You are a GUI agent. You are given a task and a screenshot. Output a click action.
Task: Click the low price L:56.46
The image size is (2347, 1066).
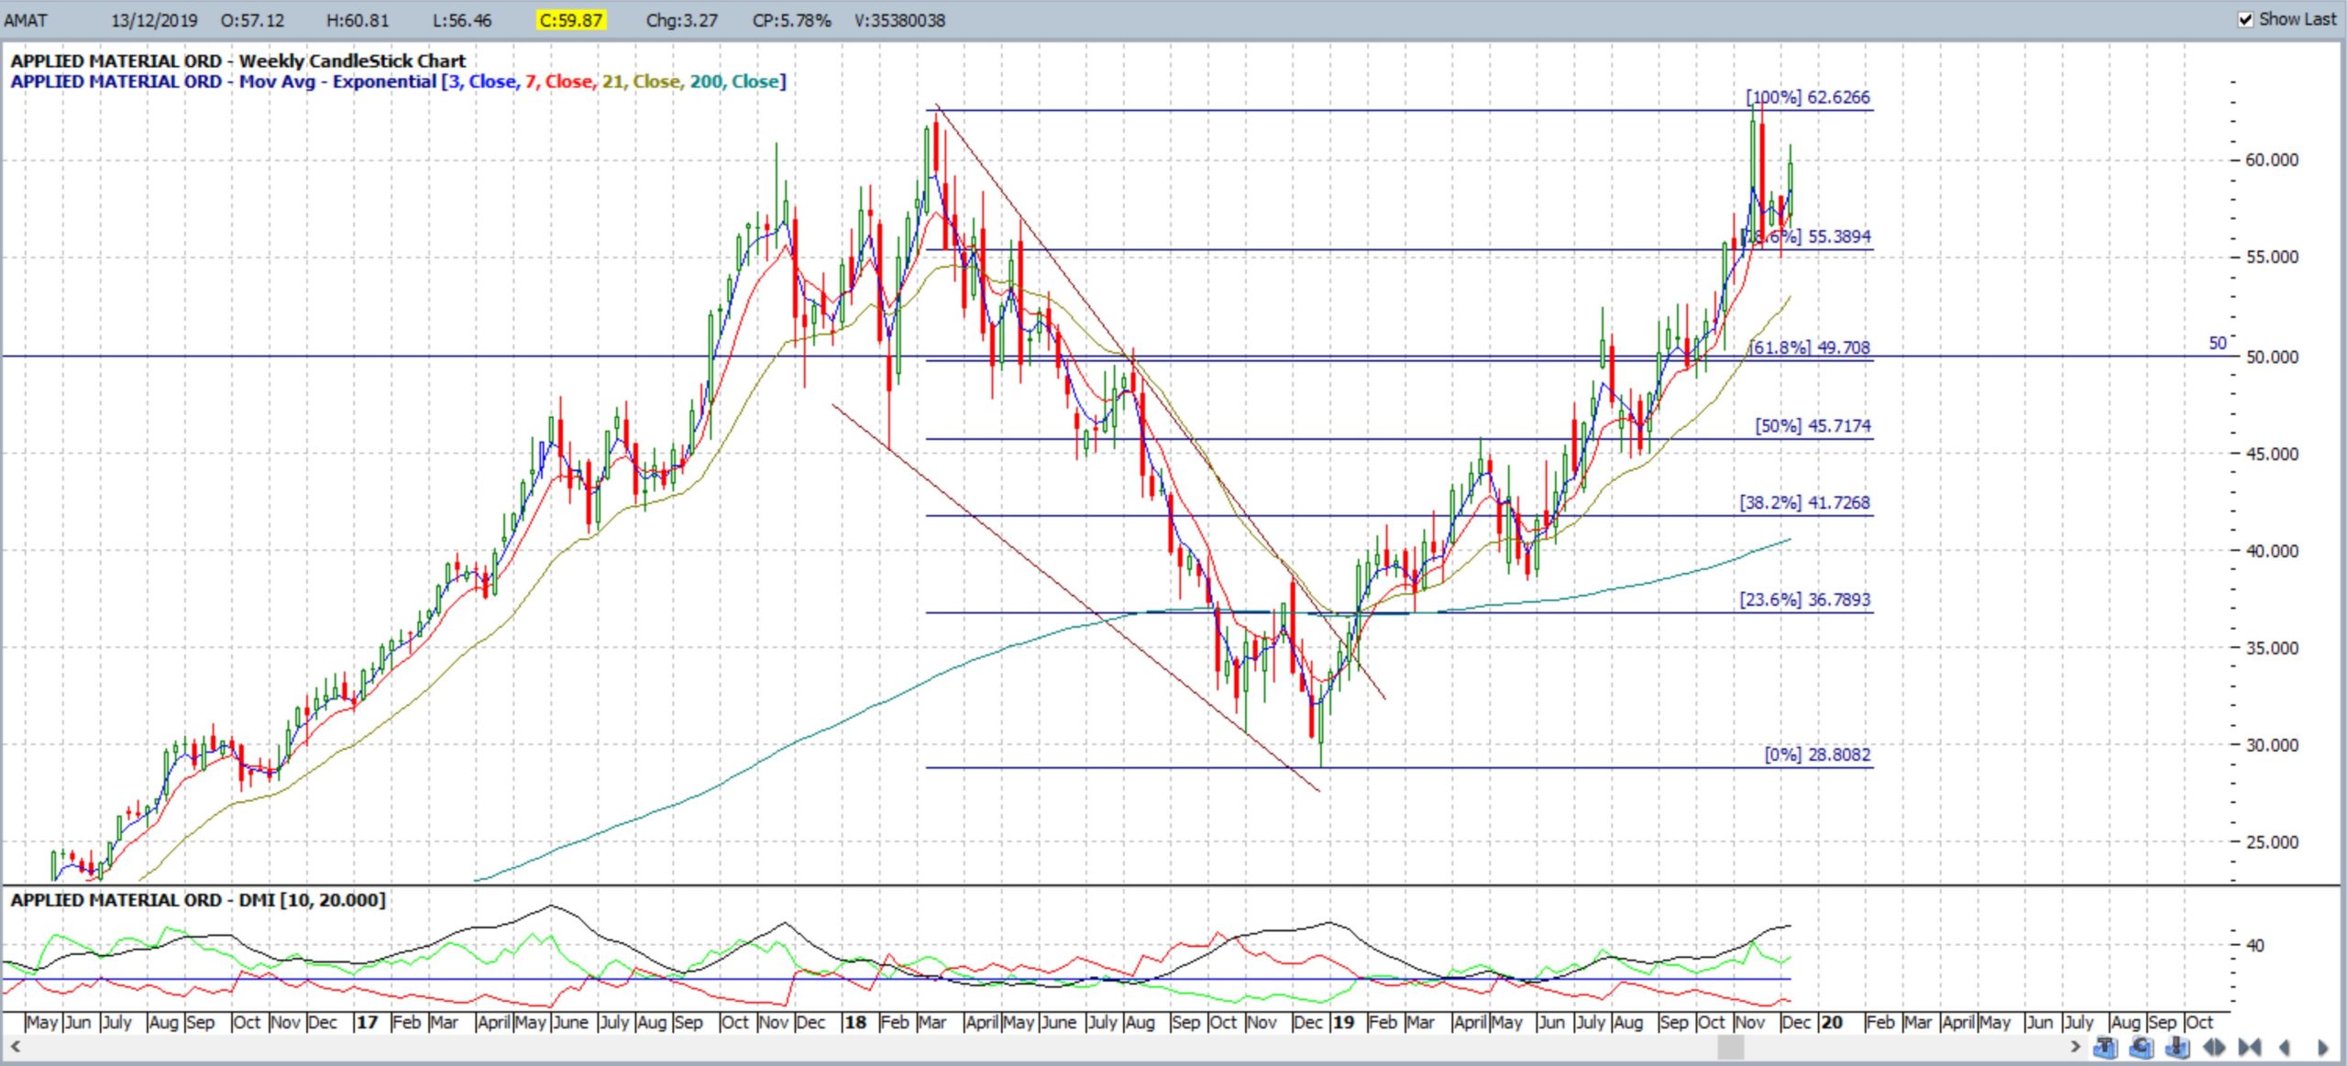462,20
